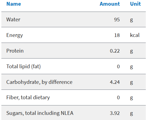Click the Water amount value 95

pyautogui.click(x=117, y=20)
